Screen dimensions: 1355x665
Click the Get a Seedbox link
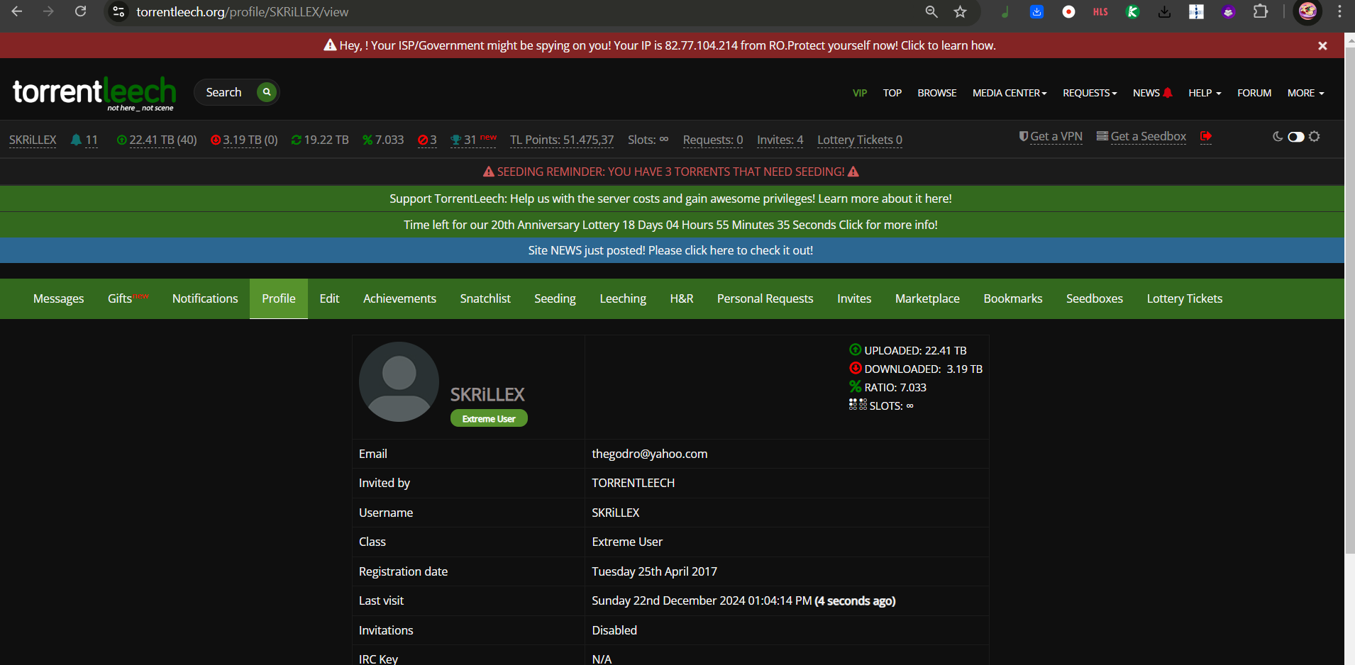(1141, 136)
